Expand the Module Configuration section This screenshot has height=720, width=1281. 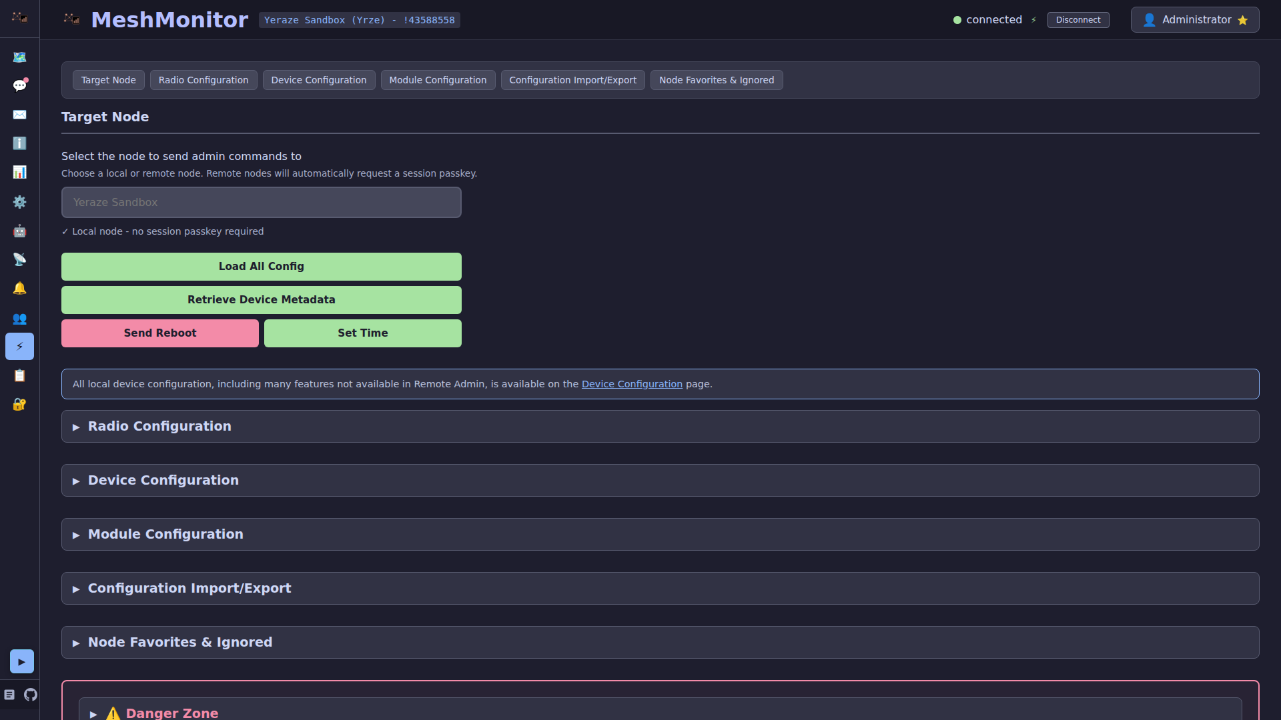pyautogui.click(x=165, y=534)
